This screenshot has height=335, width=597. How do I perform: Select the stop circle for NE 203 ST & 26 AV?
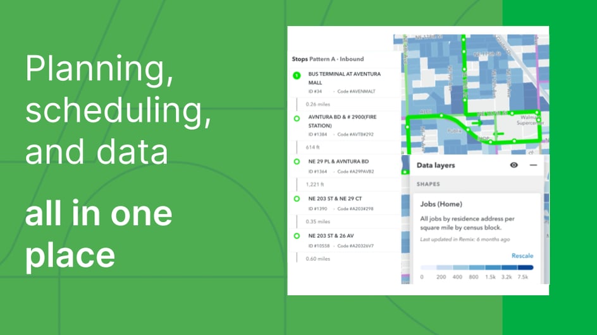point(297,236)
